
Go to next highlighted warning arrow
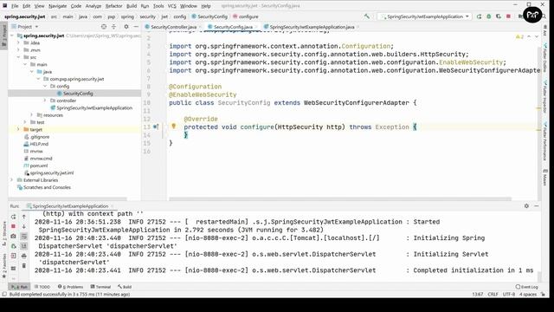click(537, 36)
